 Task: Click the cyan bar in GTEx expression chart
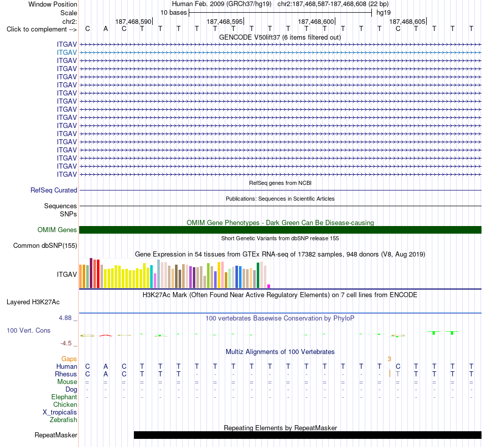click(151, 276)
